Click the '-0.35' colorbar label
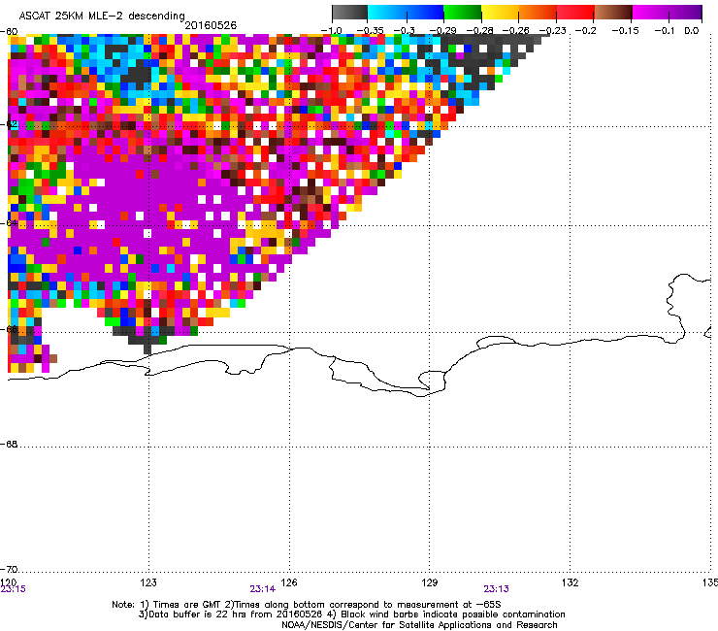 [x=370, y=31]
